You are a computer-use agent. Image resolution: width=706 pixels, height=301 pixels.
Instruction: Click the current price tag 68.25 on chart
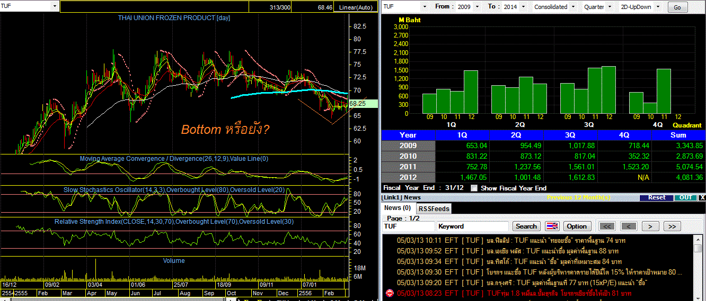pyautogui.click(x=364, y=104)
